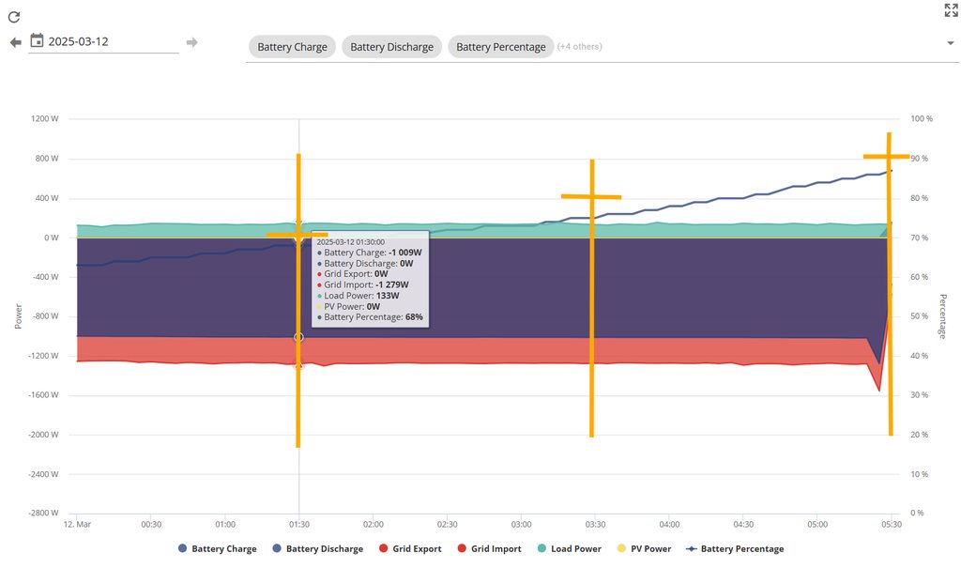Click the refresh icon

coord(14,17)
